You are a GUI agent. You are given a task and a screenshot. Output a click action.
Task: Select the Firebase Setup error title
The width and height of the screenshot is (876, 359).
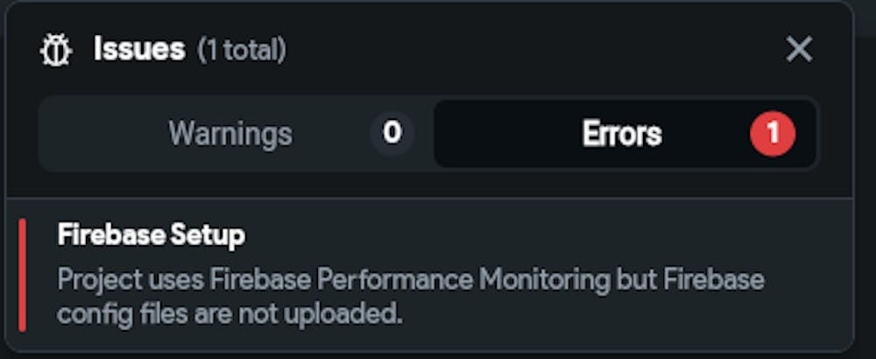[152, 235]
